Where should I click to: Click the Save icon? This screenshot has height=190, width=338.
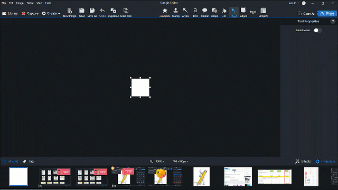pos(82,13)
